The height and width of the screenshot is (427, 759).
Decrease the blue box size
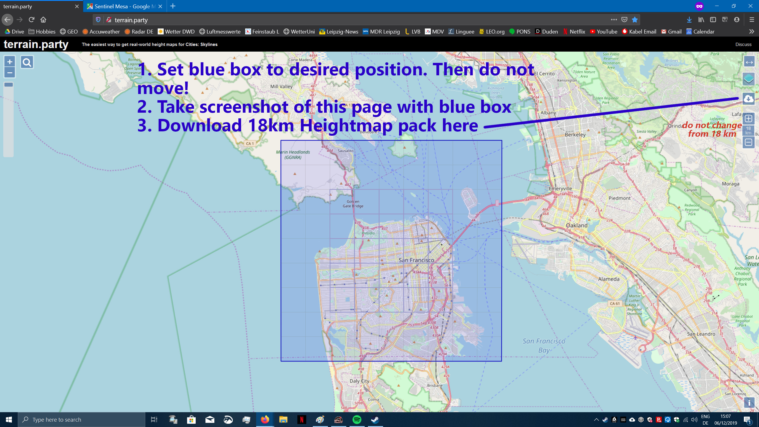pyautogui.click(x=748, y=143)
